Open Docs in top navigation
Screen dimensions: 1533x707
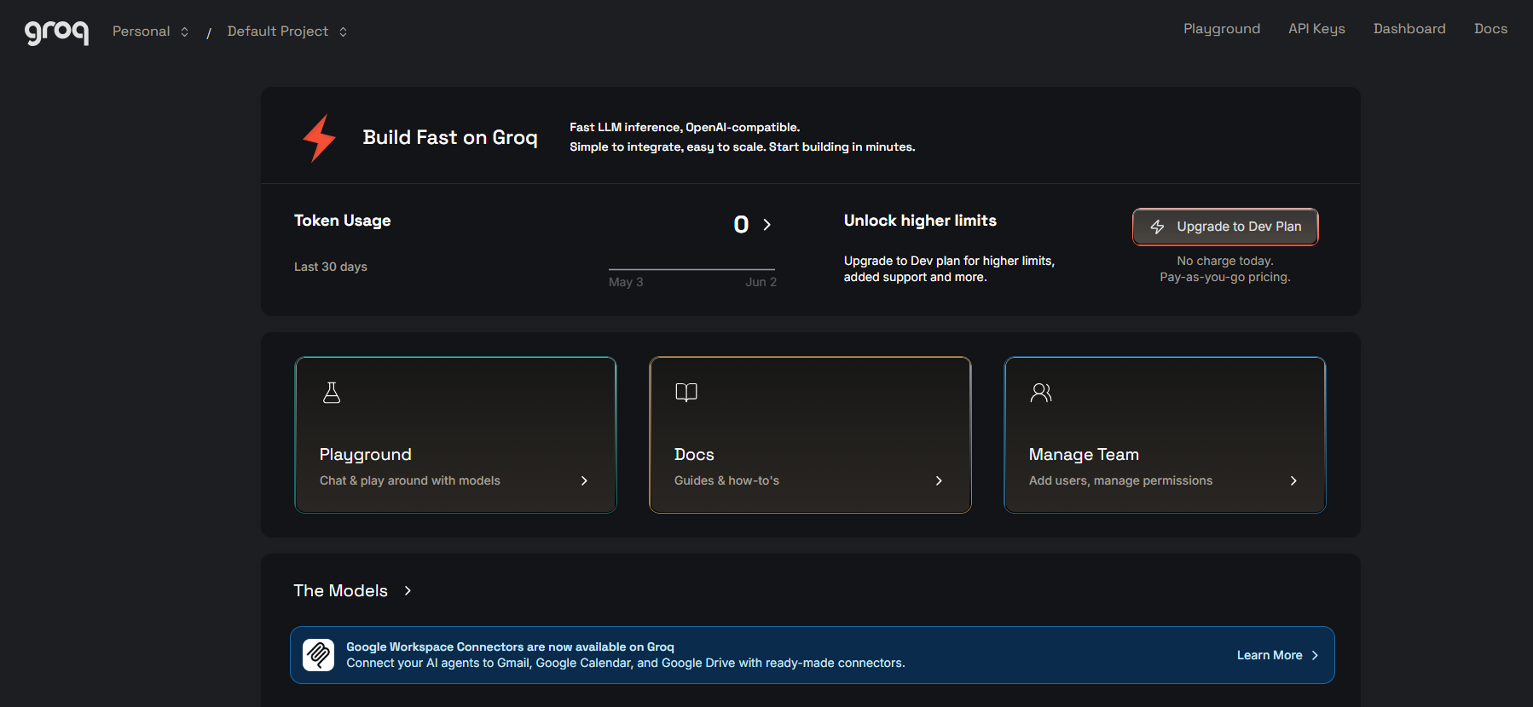coord(1490,29)
